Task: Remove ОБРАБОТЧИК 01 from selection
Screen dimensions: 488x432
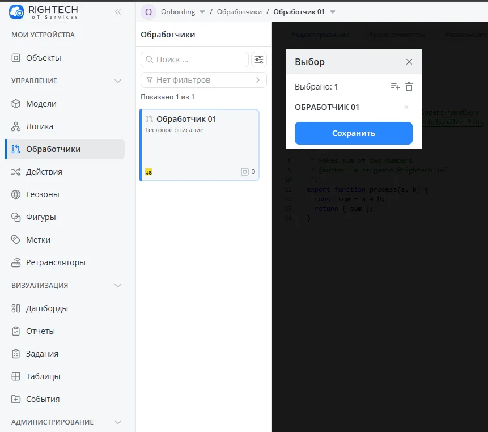Action: pyautogui.click(x=406, y=107)
